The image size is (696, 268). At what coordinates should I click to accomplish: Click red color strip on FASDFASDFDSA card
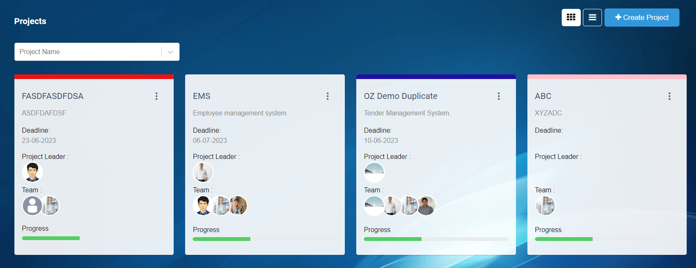pos(94,77)
